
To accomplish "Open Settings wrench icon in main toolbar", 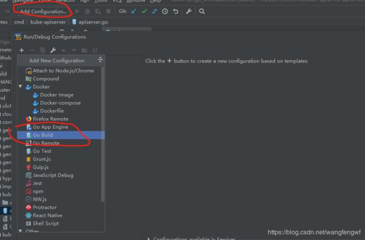I will (189, 11).
